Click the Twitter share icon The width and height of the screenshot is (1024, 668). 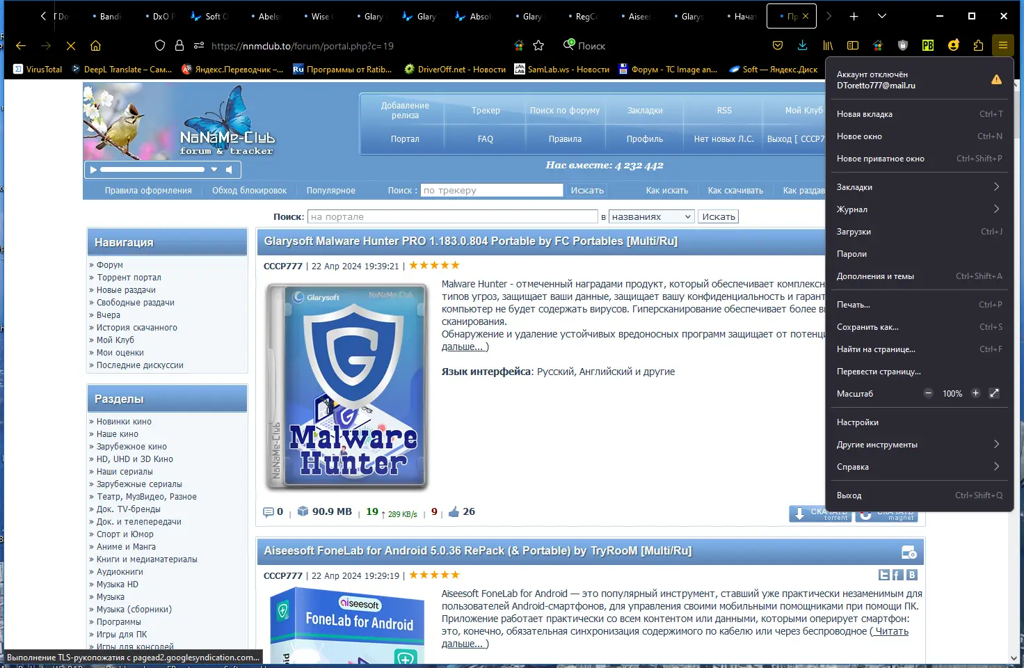884,575
